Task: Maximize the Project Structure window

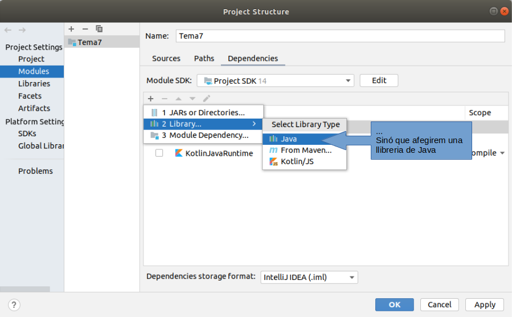Action: tap(494, 11)
